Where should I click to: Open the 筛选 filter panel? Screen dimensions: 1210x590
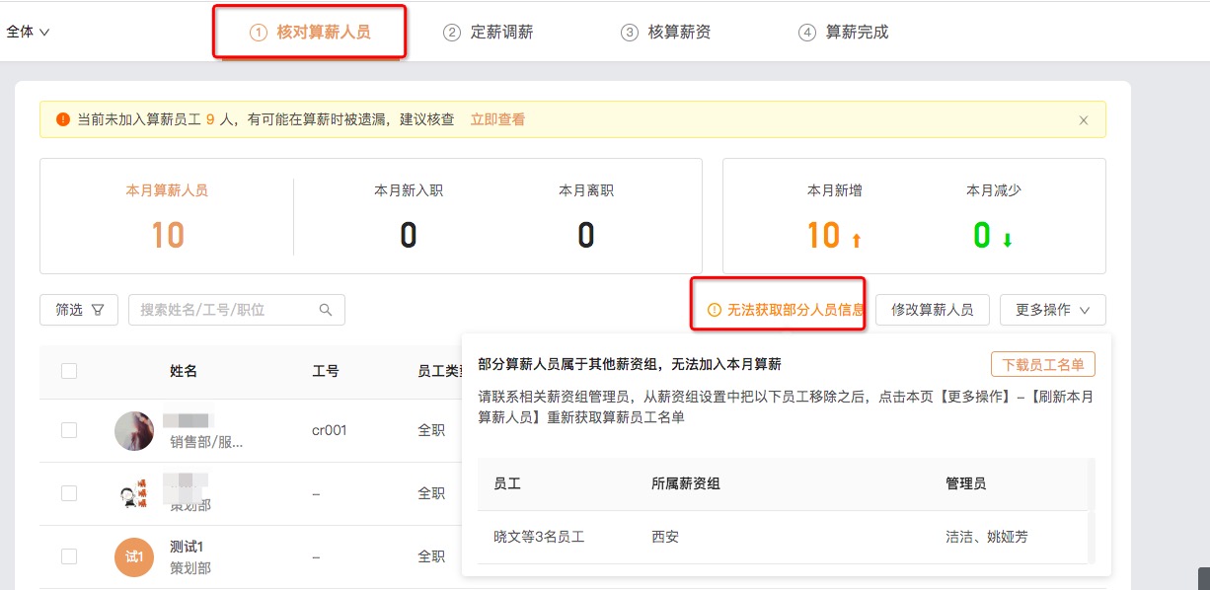click(x=79, y=310)
